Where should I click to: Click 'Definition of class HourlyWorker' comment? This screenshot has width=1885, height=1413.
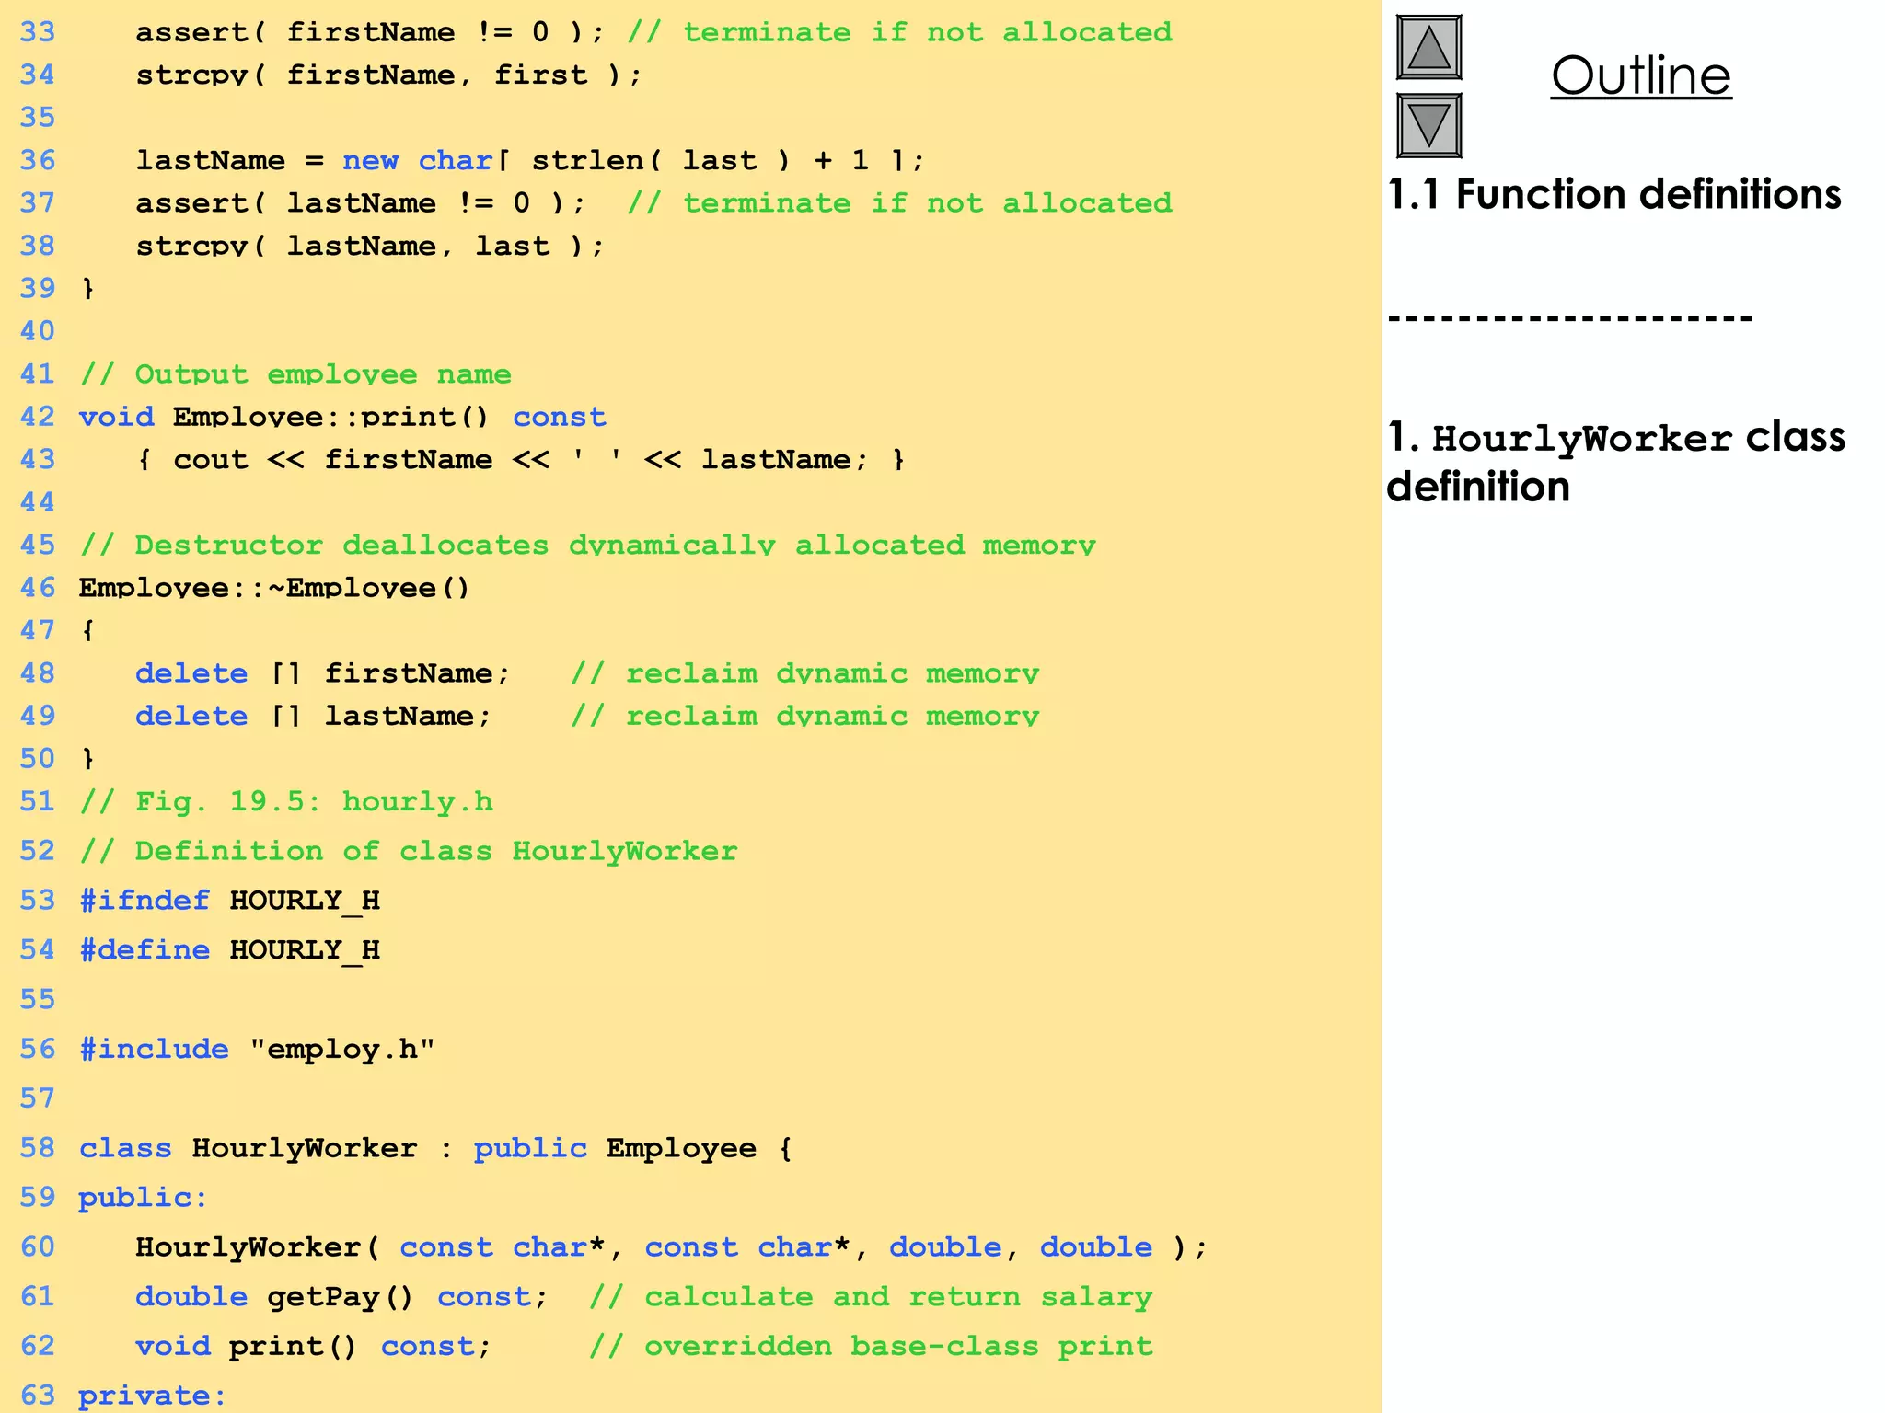409,851
